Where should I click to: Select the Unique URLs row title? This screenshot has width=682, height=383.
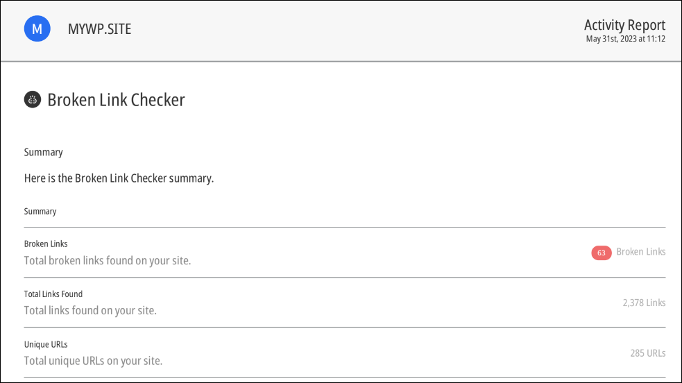click(x=46, y=344)
